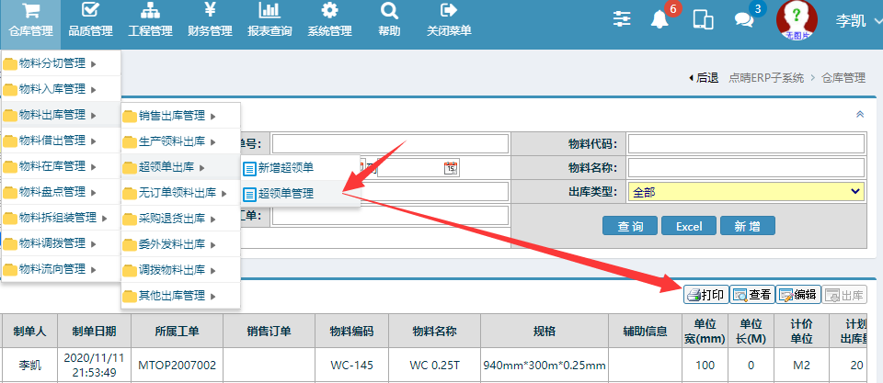Expand the 出库类型 dropdown
This screenshot has width=883, height=383.
pyautogui.click(x=746, y=191)
